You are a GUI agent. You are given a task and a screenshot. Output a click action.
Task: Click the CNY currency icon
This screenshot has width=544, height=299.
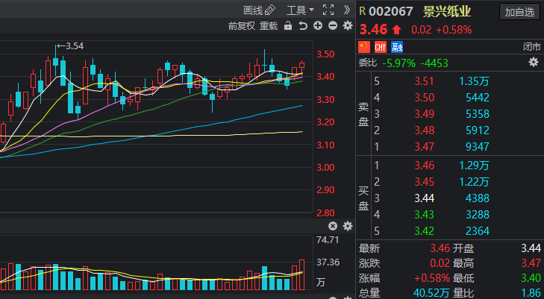(x=381, y=47)
